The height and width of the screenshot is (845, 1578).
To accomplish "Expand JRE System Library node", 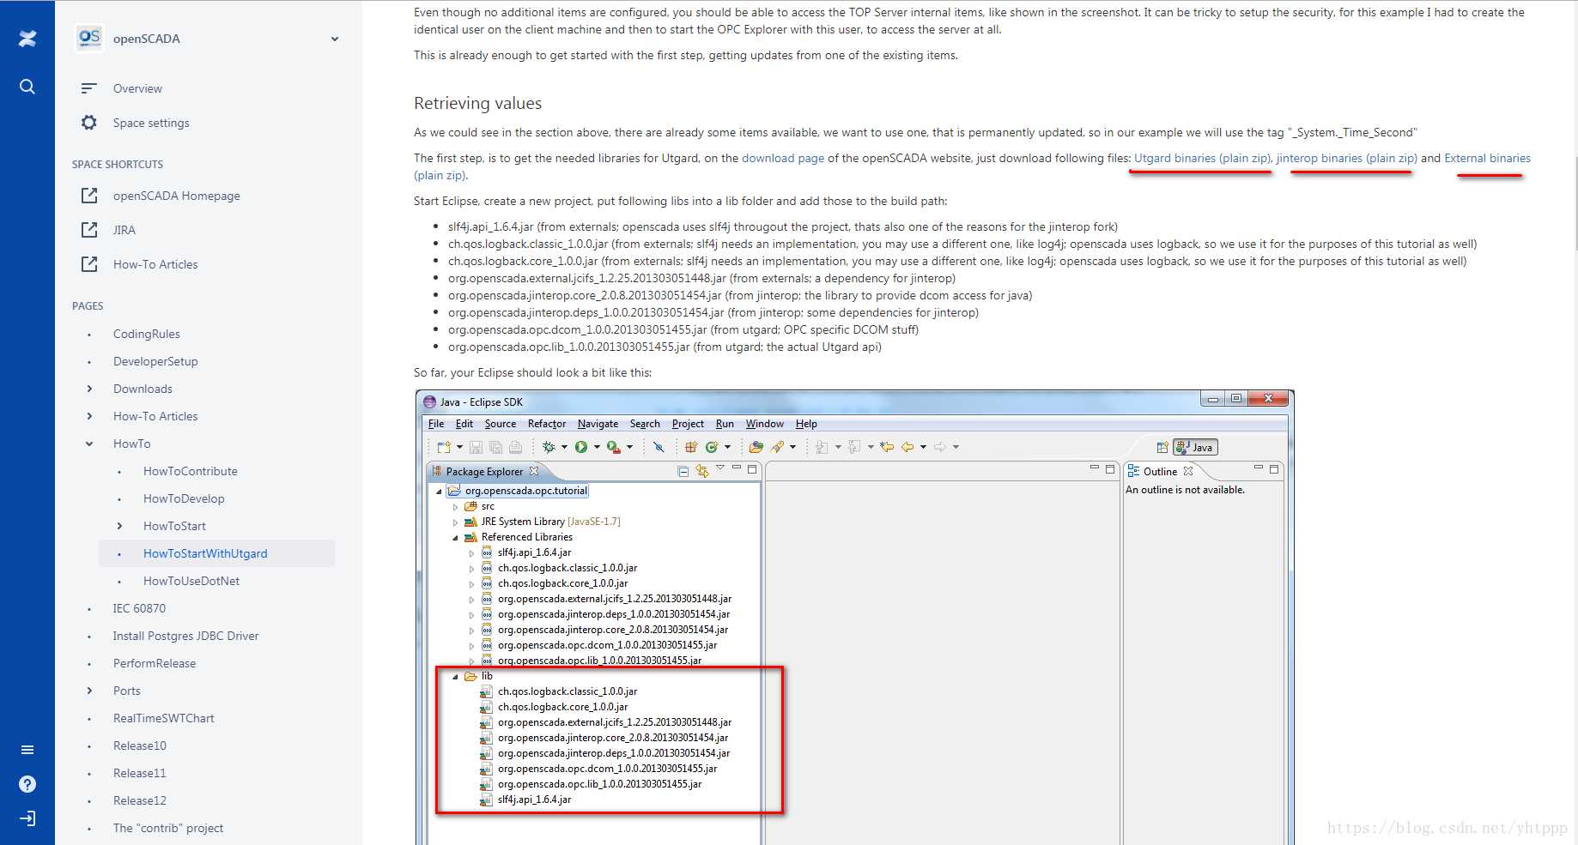I will 456,522.
